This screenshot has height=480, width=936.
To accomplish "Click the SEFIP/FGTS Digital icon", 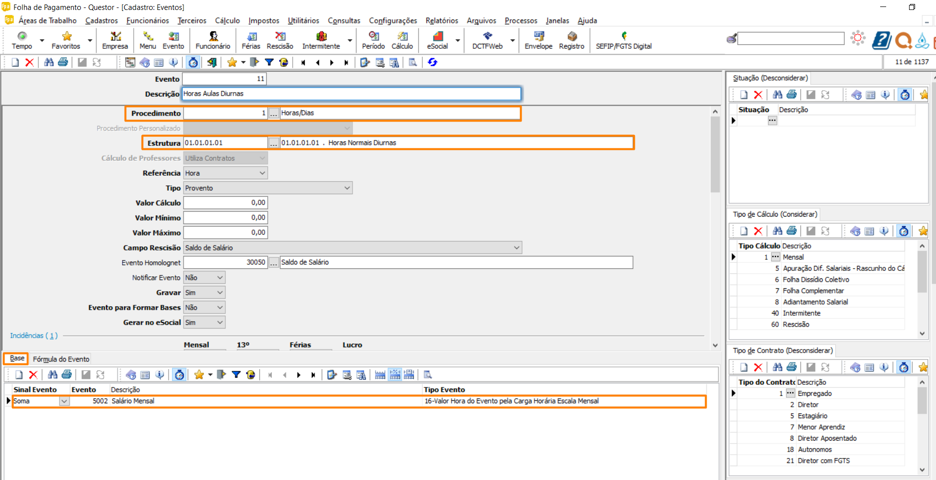I will pyautogui.click(x=623, y=40).
